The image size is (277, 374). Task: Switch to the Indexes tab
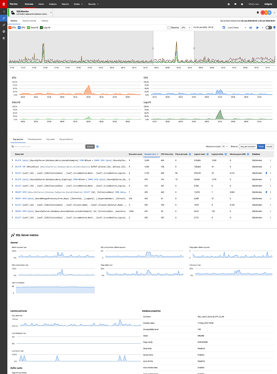[x=45, y=21]
